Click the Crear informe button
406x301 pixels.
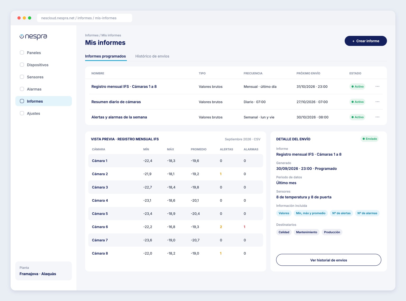click(366, 41)
